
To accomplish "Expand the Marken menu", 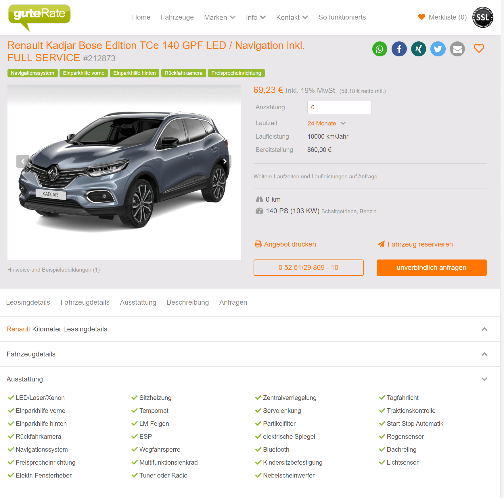I will click(x=220, y=18).
